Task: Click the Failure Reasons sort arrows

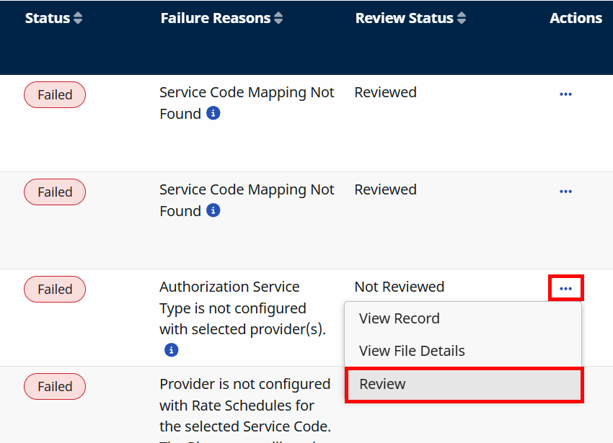Action: click(x=278, y=19)
